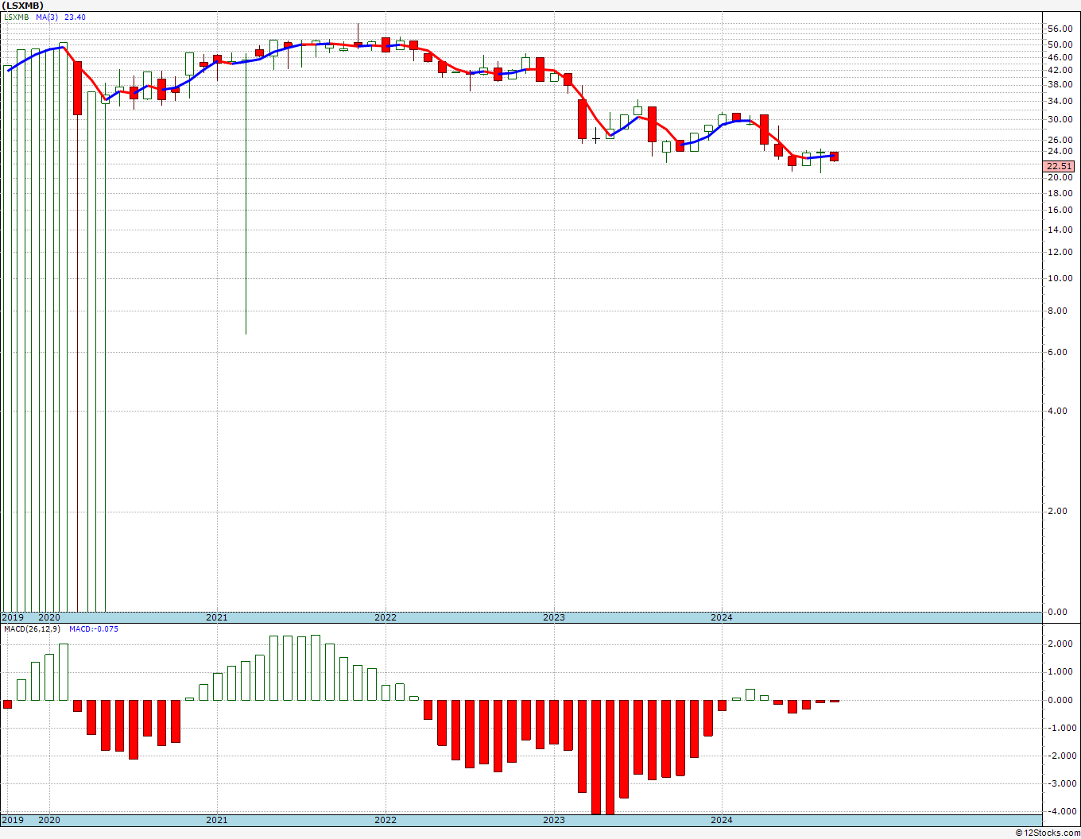
Task: Click 2019 on the price chart time axis
Action: click(13, 617)
